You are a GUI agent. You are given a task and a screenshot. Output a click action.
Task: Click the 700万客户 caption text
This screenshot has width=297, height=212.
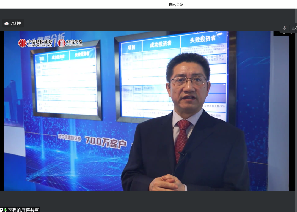click(106, 142)
